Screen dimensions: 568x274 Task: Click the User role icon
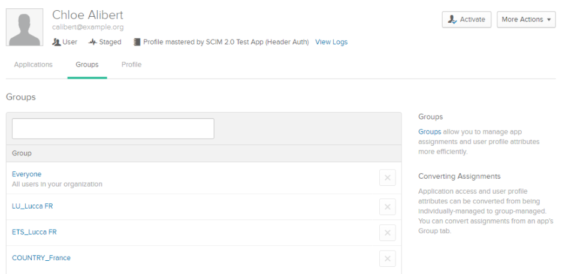click(56, 42)
